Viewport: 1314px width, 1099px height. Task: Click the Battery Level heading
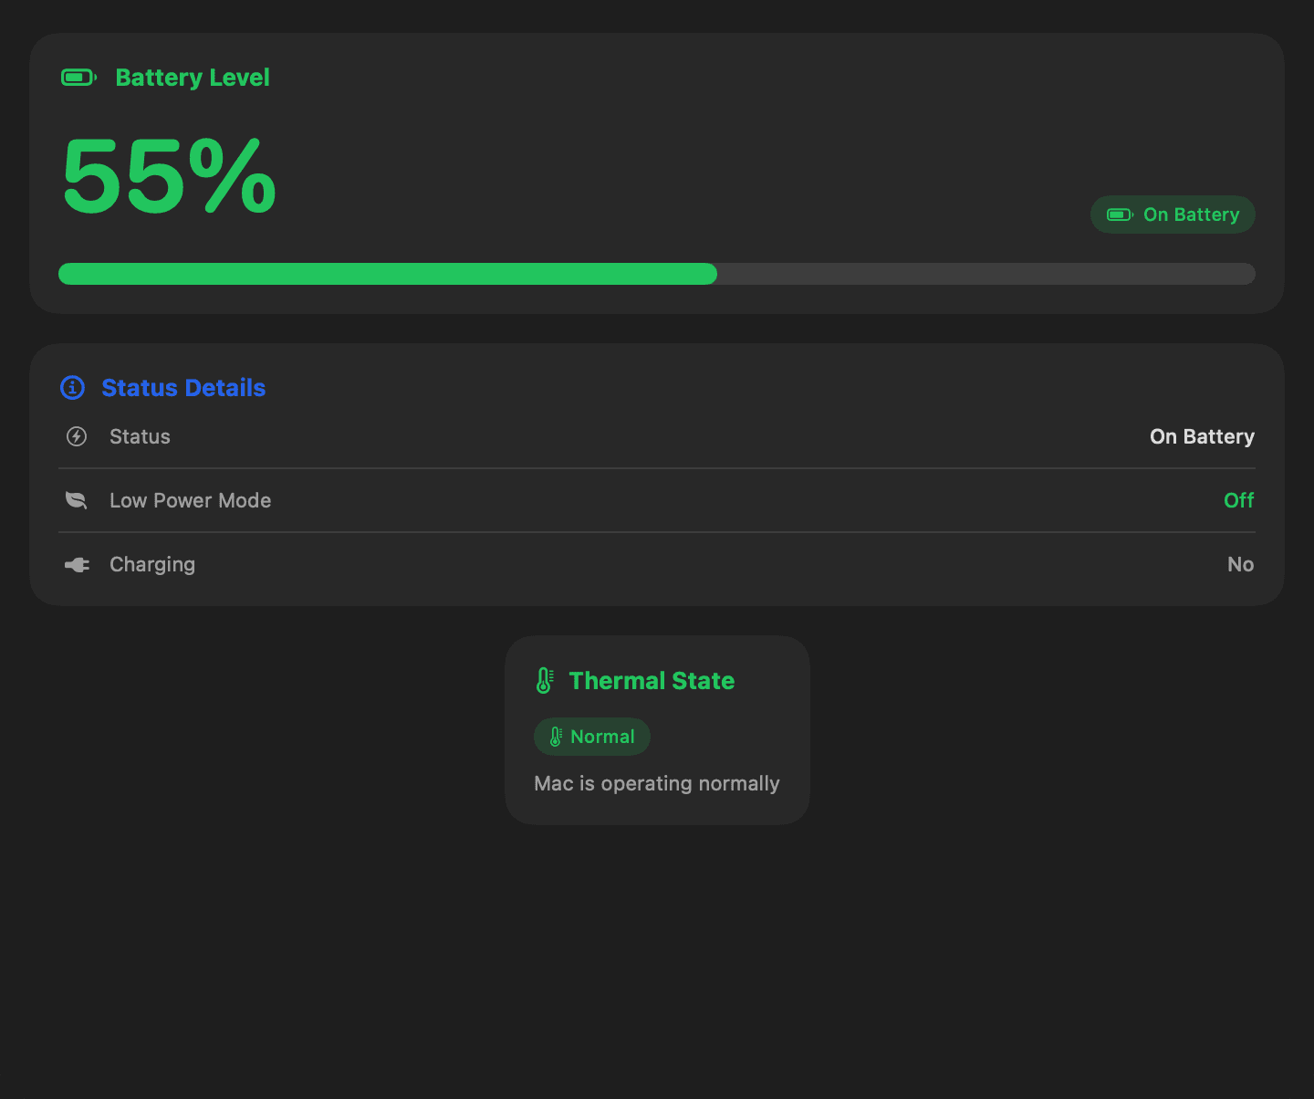[x=193, y=78]
